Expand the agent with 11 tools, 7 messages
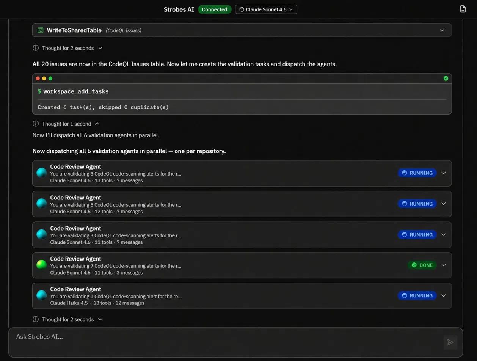 coord(444,235)
